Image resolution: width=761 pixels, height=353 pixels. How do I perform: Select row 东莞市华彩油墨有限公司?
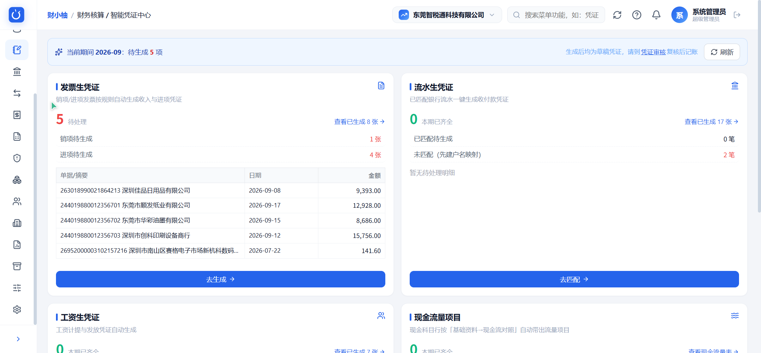pos(220,220)
